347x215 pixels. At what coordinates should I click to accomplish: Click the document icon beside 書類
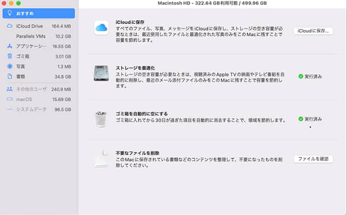[10, 76]
